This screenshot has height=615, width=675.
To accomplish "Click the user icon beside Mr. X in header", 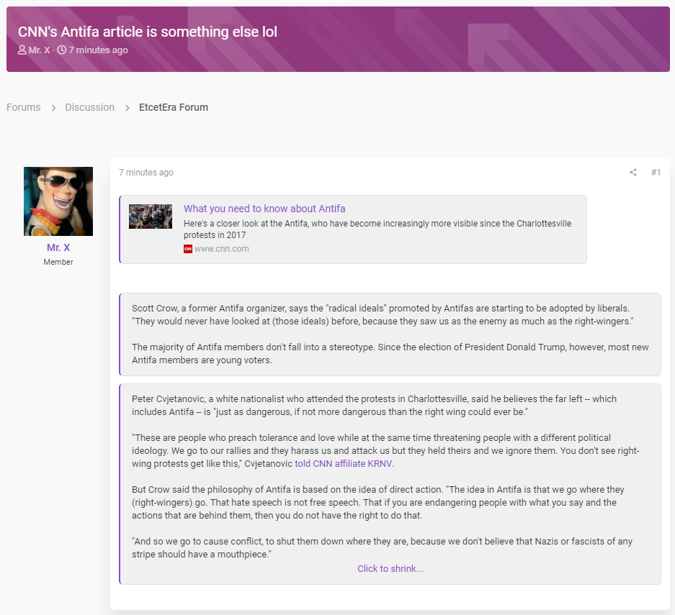I will (22, 50).
